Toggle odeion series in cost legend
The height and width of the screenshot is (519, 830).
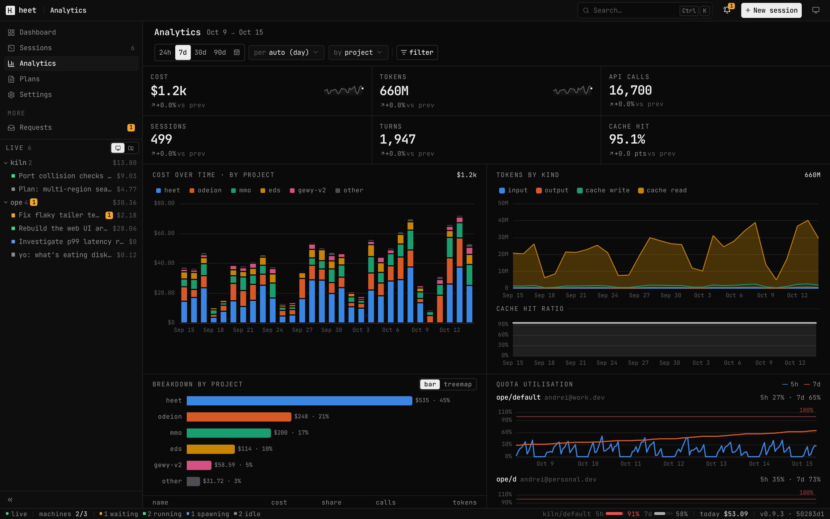pos(205,190)
